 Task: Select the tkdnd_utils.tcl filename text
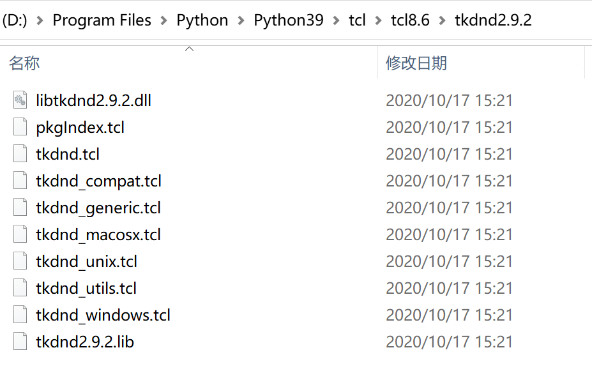[85, 287]
